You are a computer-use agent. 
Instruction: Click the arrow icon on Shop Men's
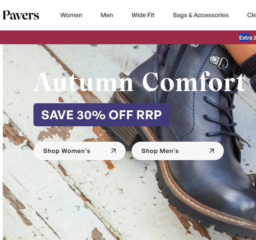pos(211,151)
